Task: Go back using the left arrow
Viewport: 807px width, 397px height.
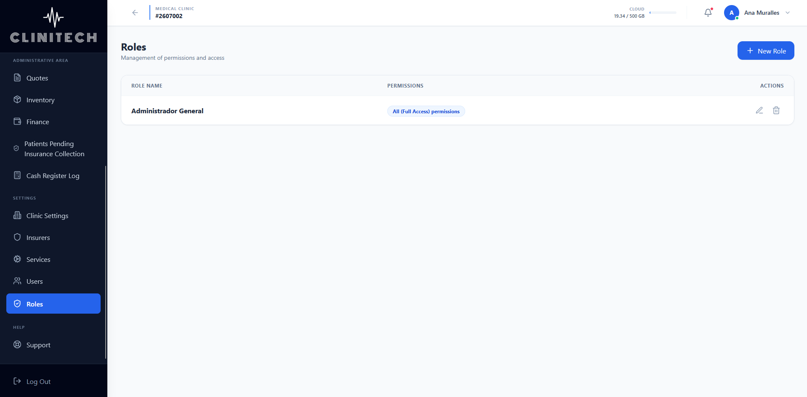Action: pos(135,13)
